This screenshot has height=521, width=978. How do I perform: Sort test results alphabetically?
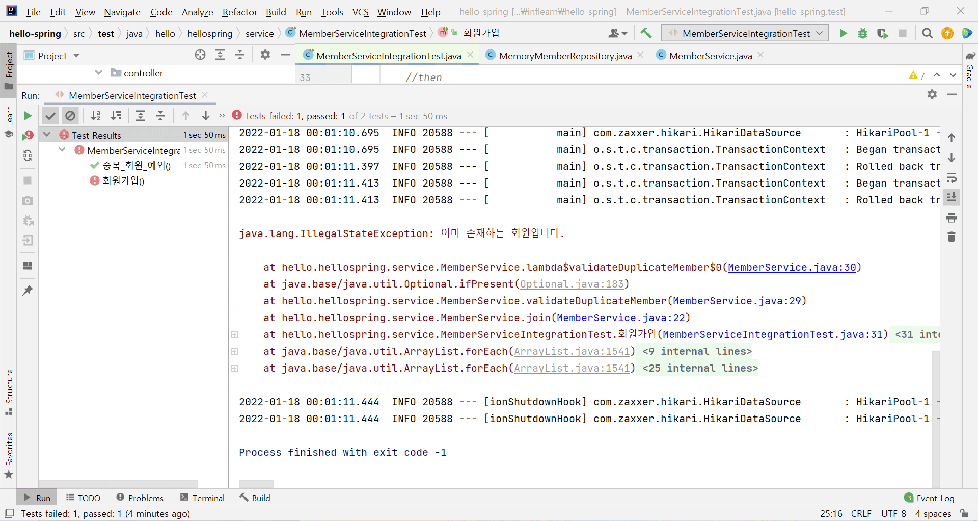pyautogui.click(x=96, y=116)
